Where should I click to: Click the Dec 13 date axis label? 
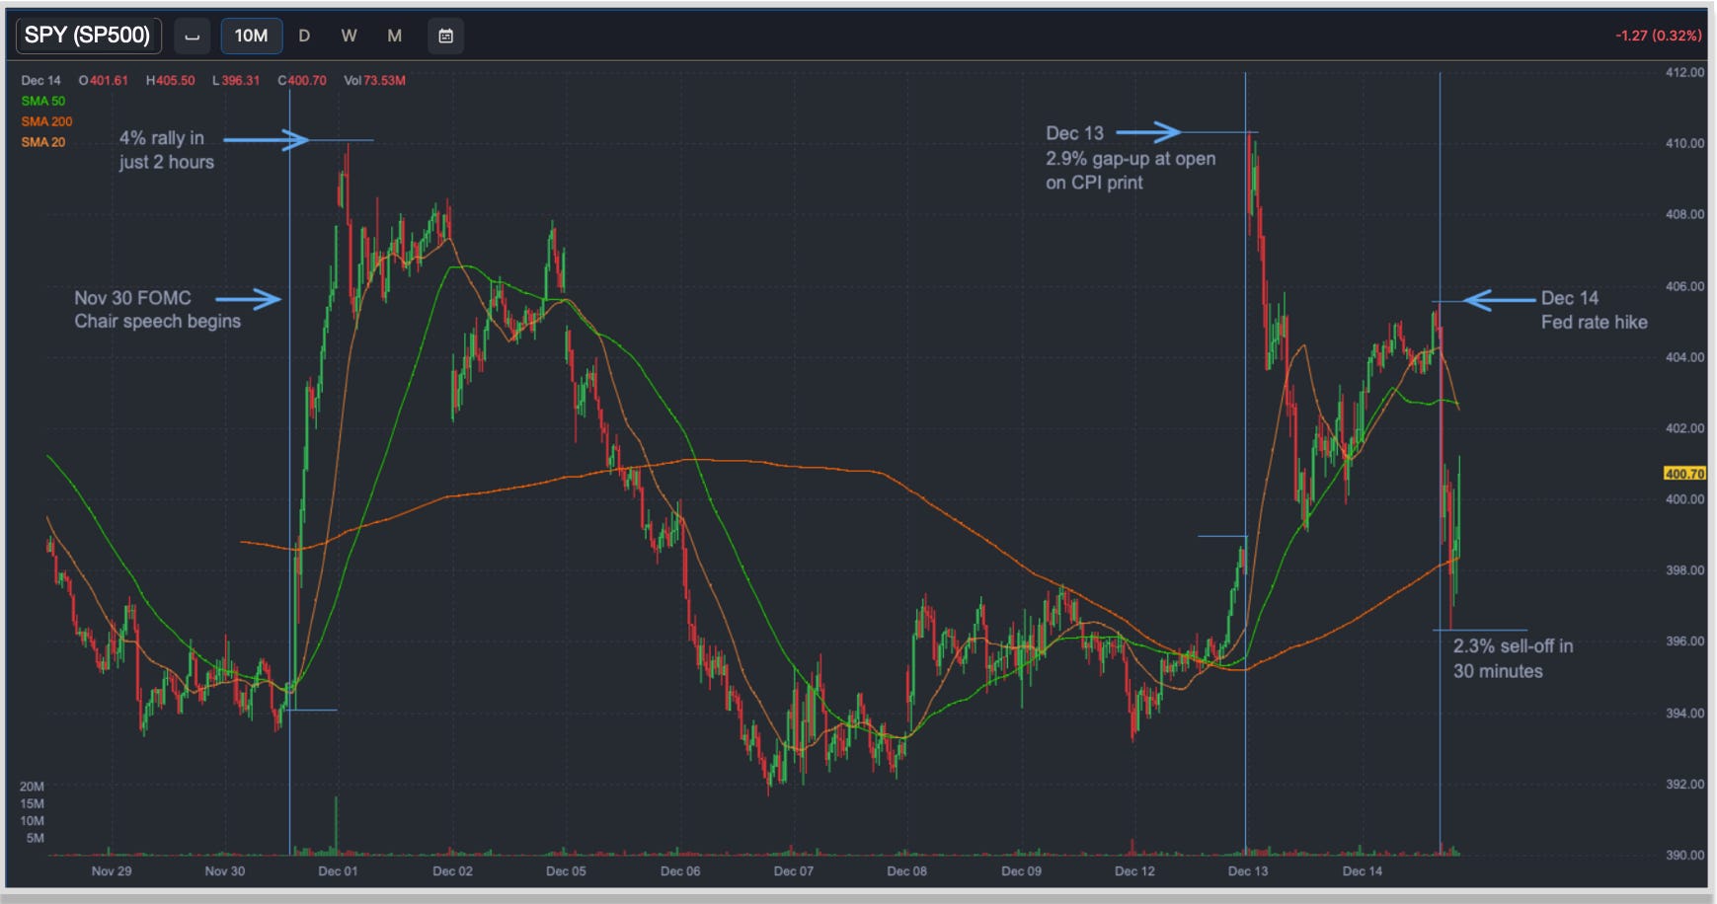point(1248,871)
